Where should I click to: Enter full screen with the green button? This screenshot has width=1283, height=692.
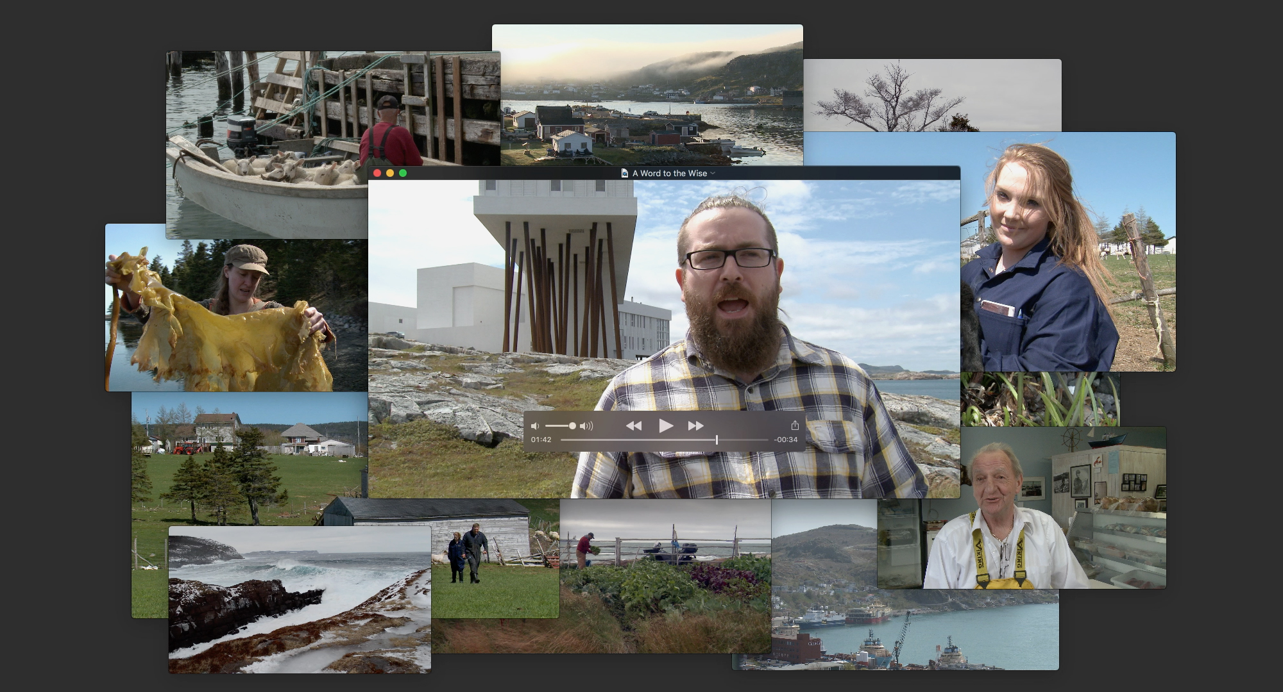pos(403,173)
